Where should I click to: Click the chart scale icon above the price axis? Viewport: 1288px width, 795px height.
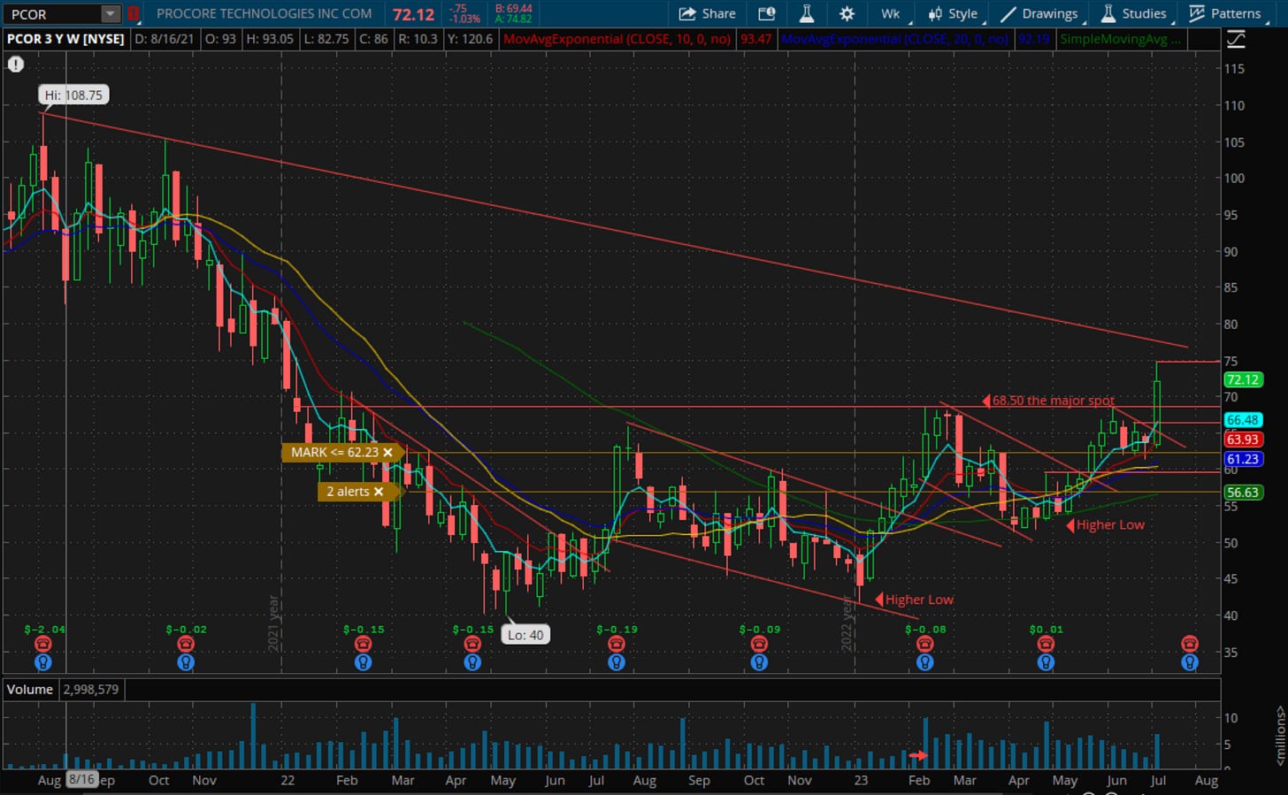[x=1236, y=39]
